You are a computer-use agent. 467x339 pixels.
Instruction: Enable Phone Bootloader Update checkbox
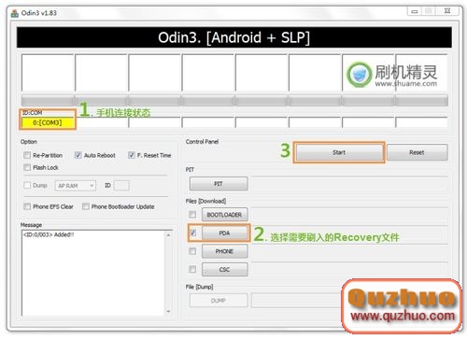click(86, 206)
